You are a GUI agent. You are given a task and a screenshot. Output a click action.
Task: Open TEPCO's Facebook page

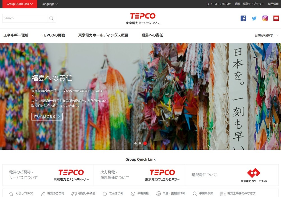click(x=243, y=18)
